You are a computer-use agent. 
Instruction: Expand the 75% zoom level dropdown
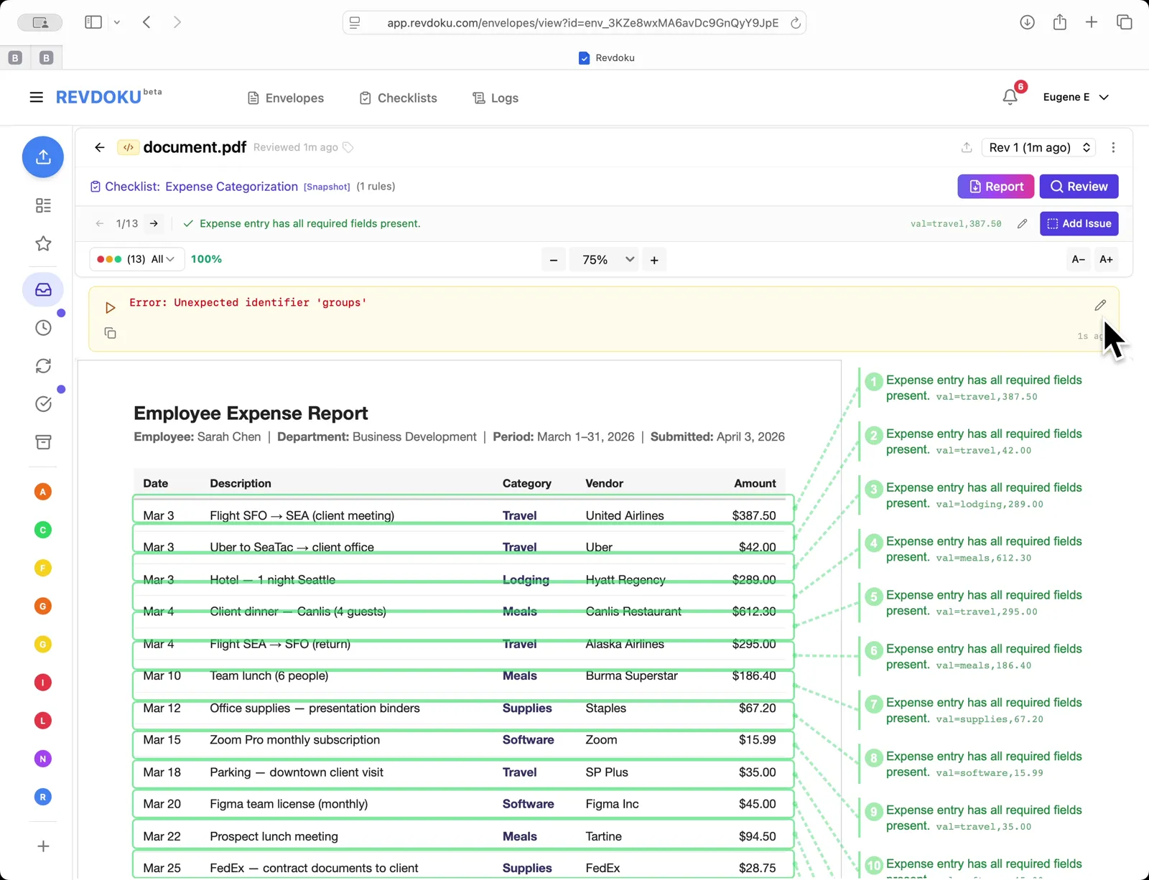click(x=603, y=260)
